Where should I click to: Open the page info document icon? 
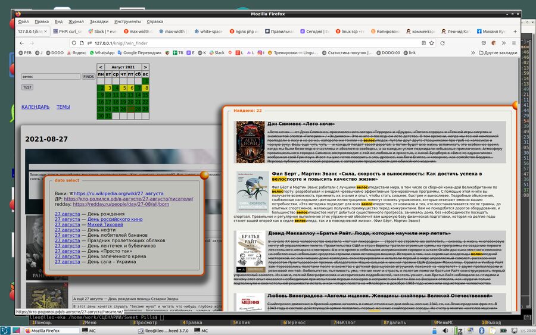(x=82, y=43)
